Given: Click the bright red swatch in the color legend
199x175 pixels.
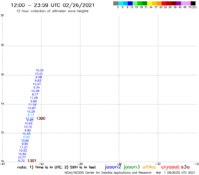Looking at the screenshot, I should tap(164, 3).
